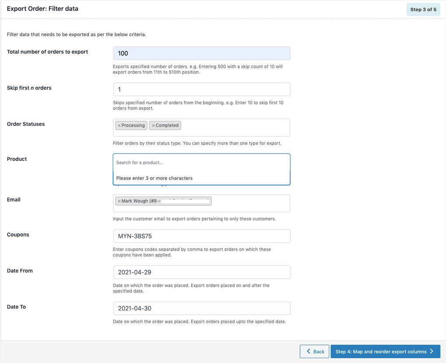The image size is (446, 363).
Task: Click the Coupons code field
Action: click(201, 236)
